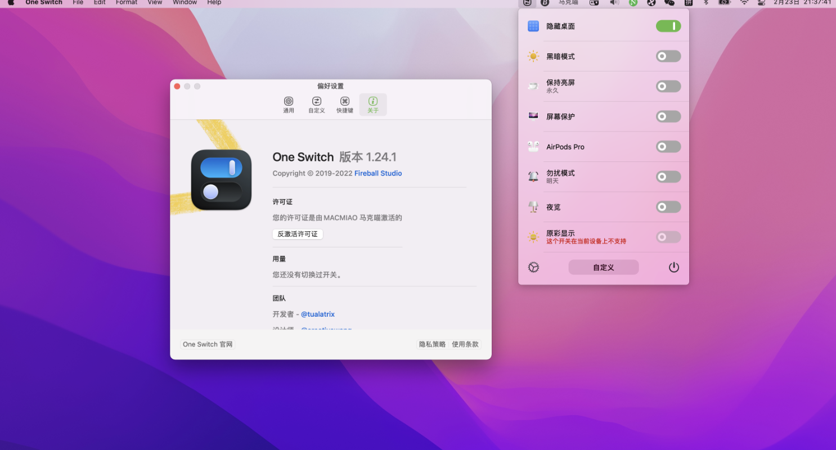The image size is (836, 450).
Task: Click the Bluetooth icon in menu bar
Action: pos(705,2)
